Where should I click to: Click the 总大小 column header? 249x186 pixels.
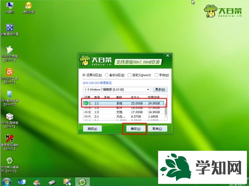(135, 97)
